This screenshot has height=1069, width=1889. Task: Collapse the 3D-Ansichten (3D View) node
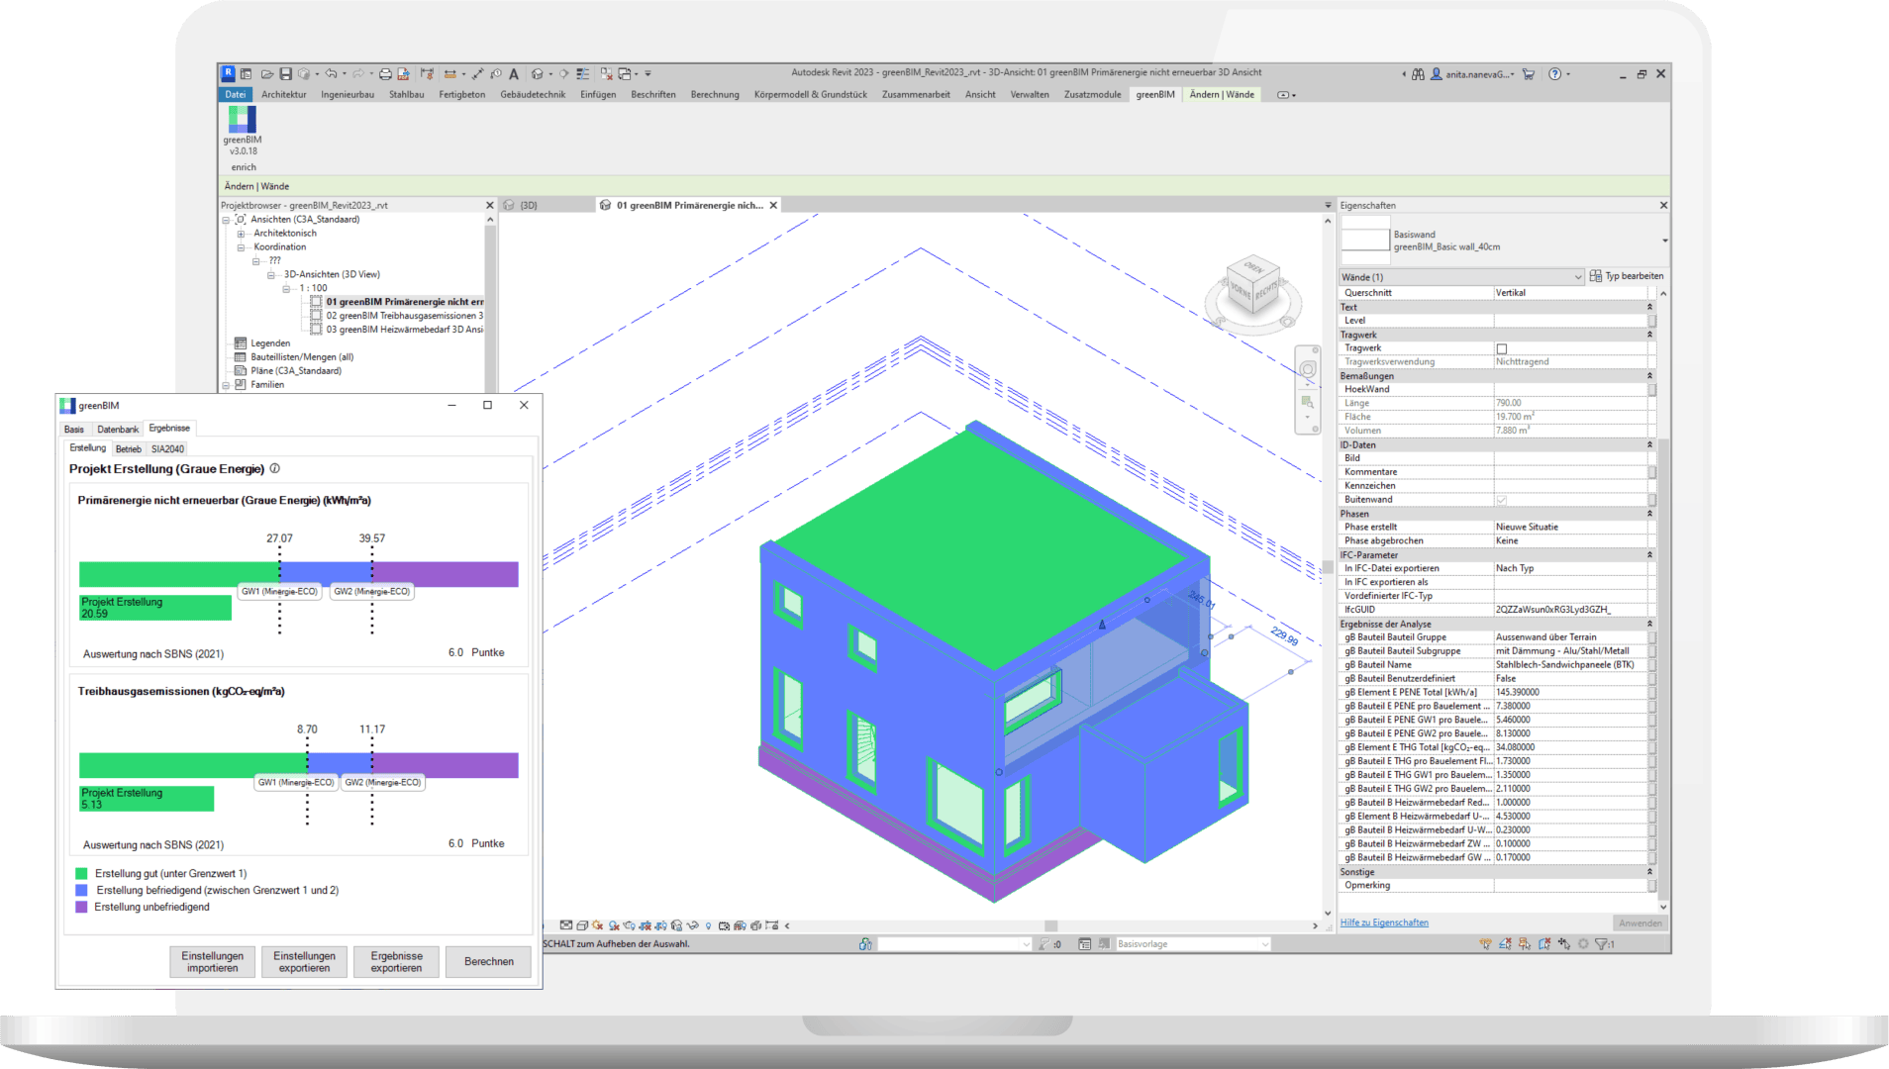pyautogui.click(x=270, y=276)
